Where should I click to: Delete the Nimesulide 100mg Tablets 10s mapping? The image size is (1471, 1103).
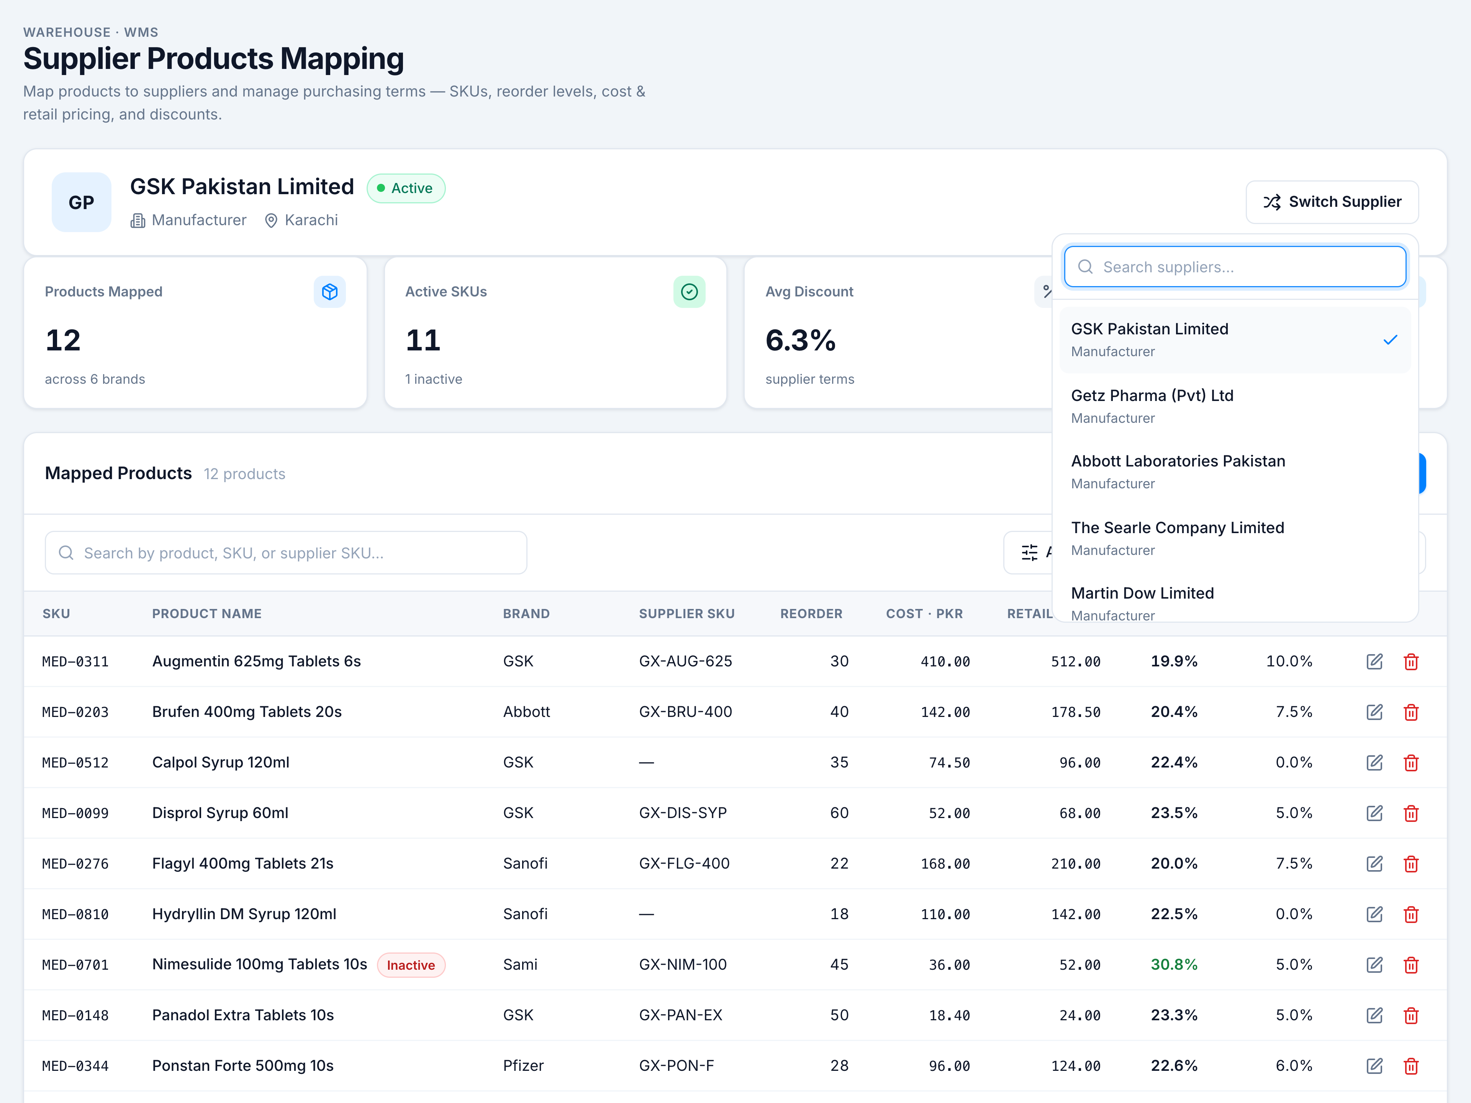1411,965
